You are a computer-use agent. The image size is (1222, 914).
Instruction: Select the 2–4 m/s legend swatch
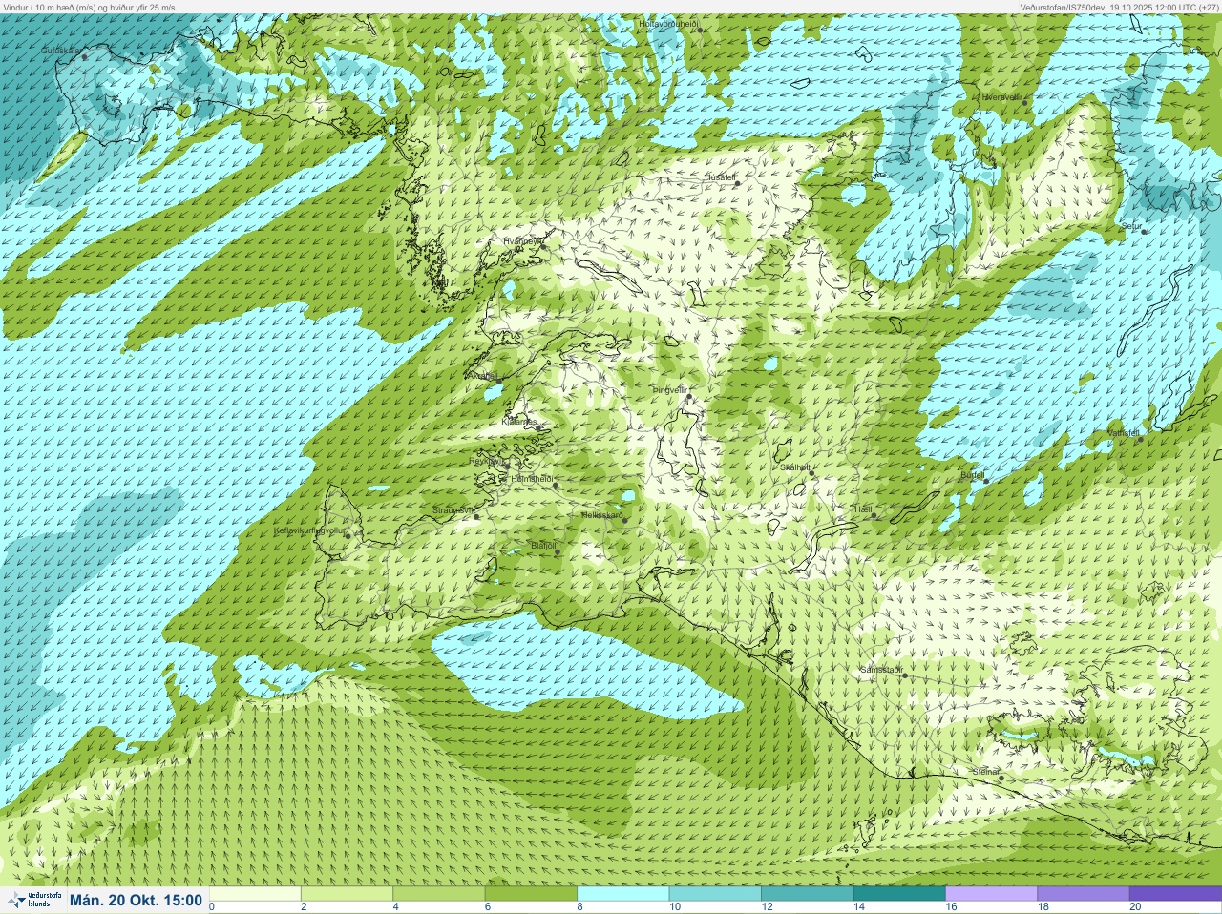pyautogui.click(x=348, y=894)
